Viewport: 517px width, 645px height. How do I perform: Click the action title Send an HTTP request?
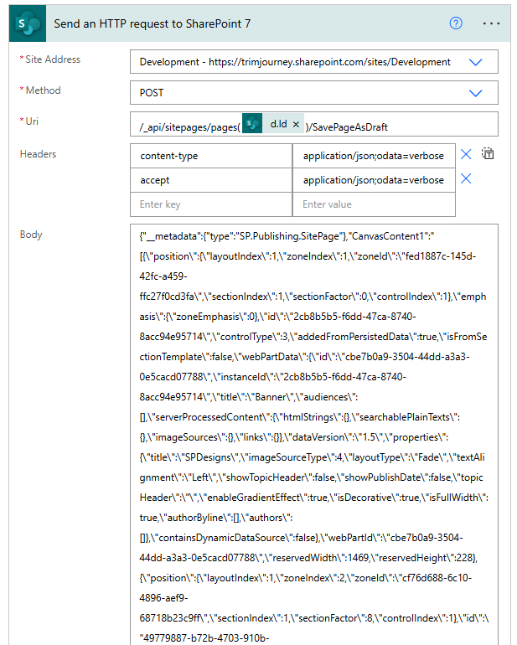[x=153, y=23]
